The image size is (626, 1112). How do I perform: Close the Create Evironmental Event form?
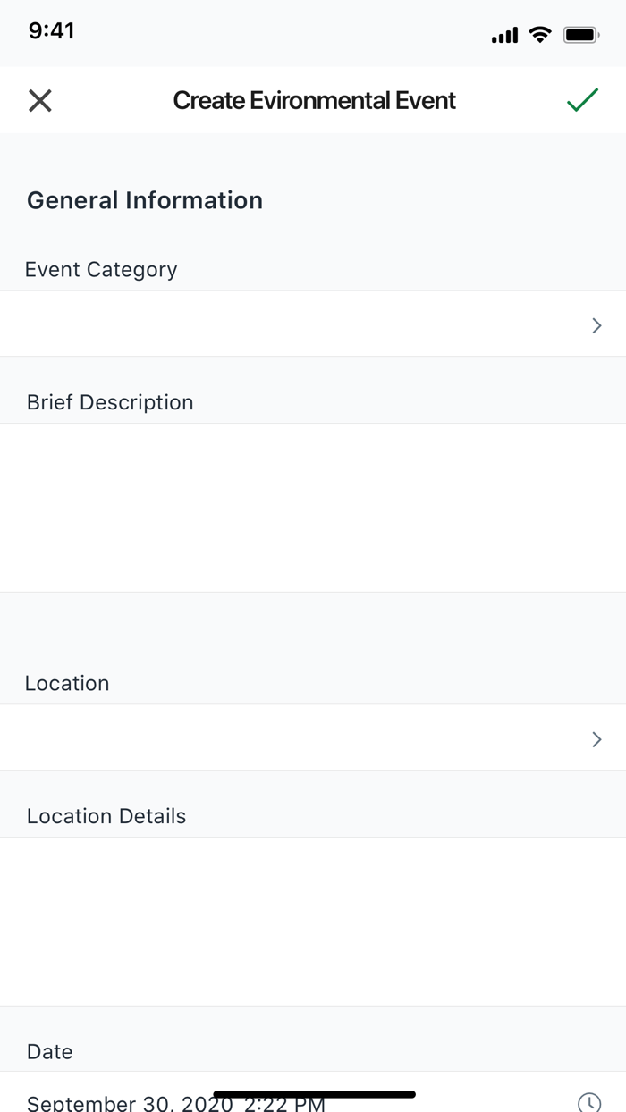point(40,101)
